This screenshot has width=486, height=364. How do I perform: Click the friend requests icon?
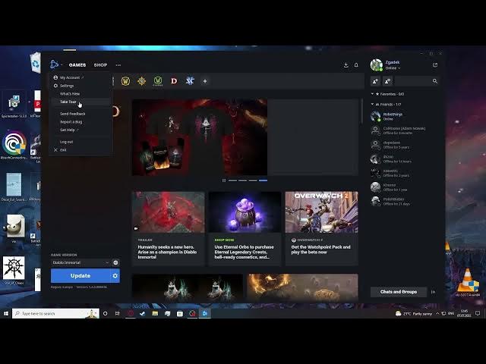pos(387,81)
